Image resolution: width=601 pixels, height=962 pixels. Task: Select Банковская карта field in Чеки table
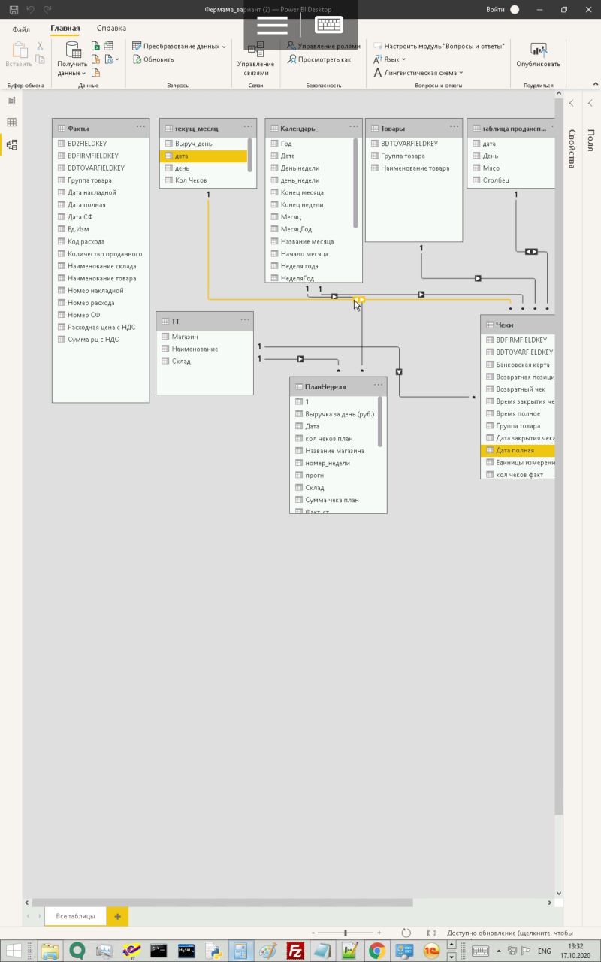[x=517, y=365]
